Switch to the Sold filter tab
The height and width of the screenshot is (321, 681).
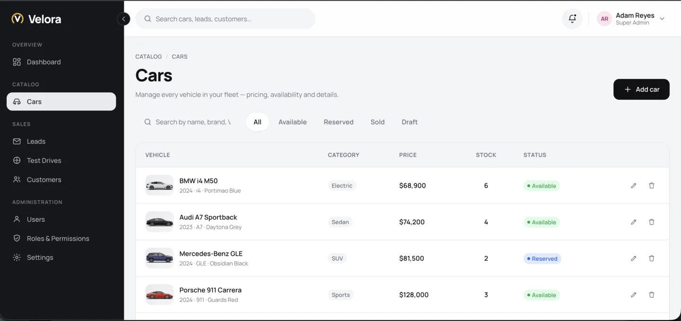[x=377, y=122]
